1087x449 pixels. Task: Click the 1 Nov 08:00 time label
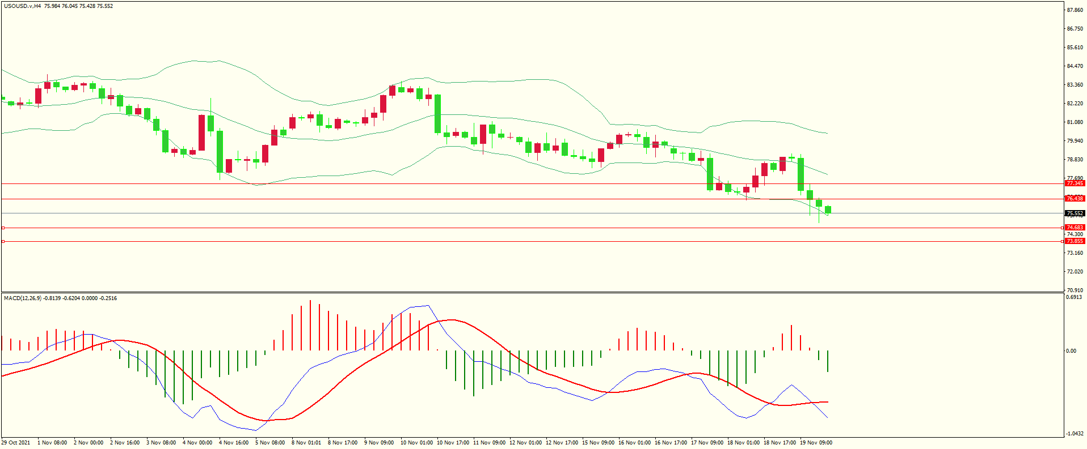52,443
